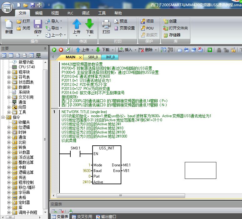
Task: Click the project tree vertical scrollbar
Action: pyautogui.click(x=45, y=139)
